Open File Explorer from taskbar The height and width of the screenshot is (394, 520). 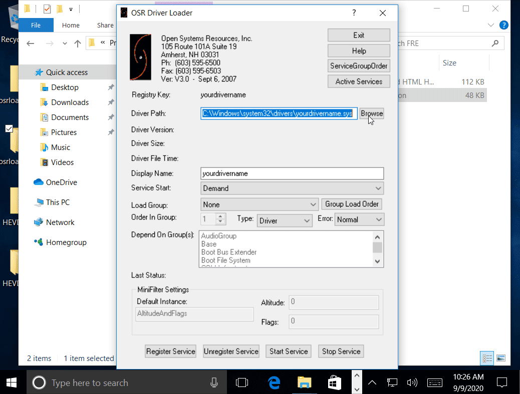304,382
